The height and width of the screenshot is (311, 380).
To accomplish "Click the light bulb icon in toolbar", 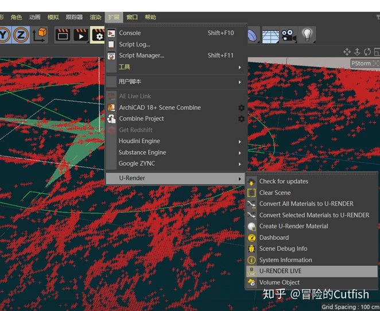I will [x=307, y=36].
